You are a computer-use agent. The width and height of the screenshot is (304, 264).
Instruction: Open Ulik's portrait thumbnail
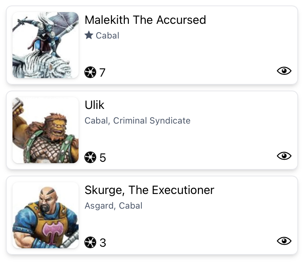pos(46,130)
